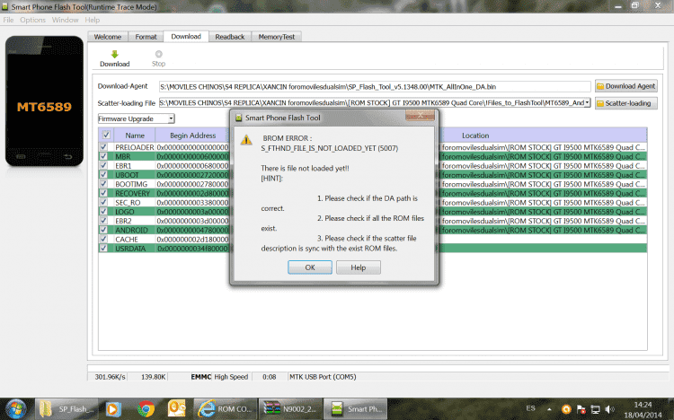The width and height of the screenshot is (674, 420).
Task: Expand the Scatter-loading File path dropdown arrow
Action: click(587, 102)
